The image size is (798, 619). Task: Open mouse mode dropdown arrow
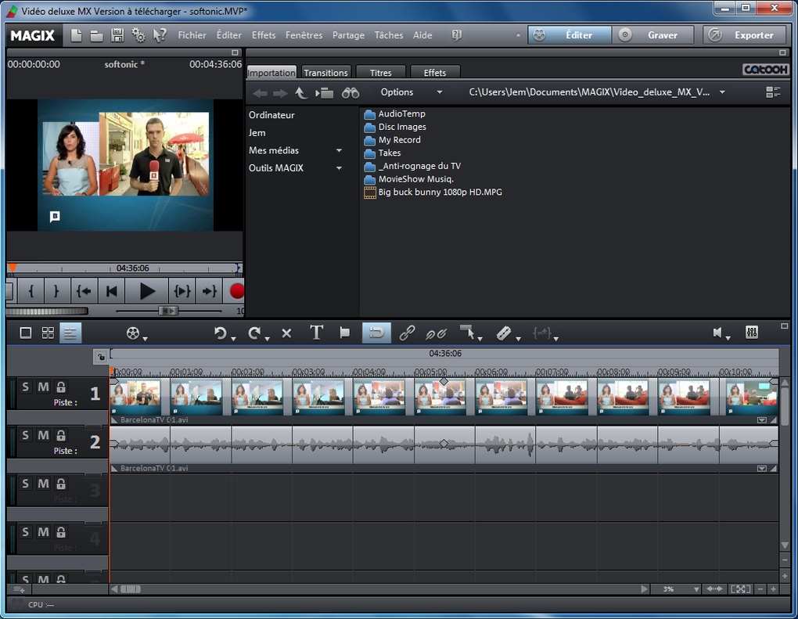(480, 338)
